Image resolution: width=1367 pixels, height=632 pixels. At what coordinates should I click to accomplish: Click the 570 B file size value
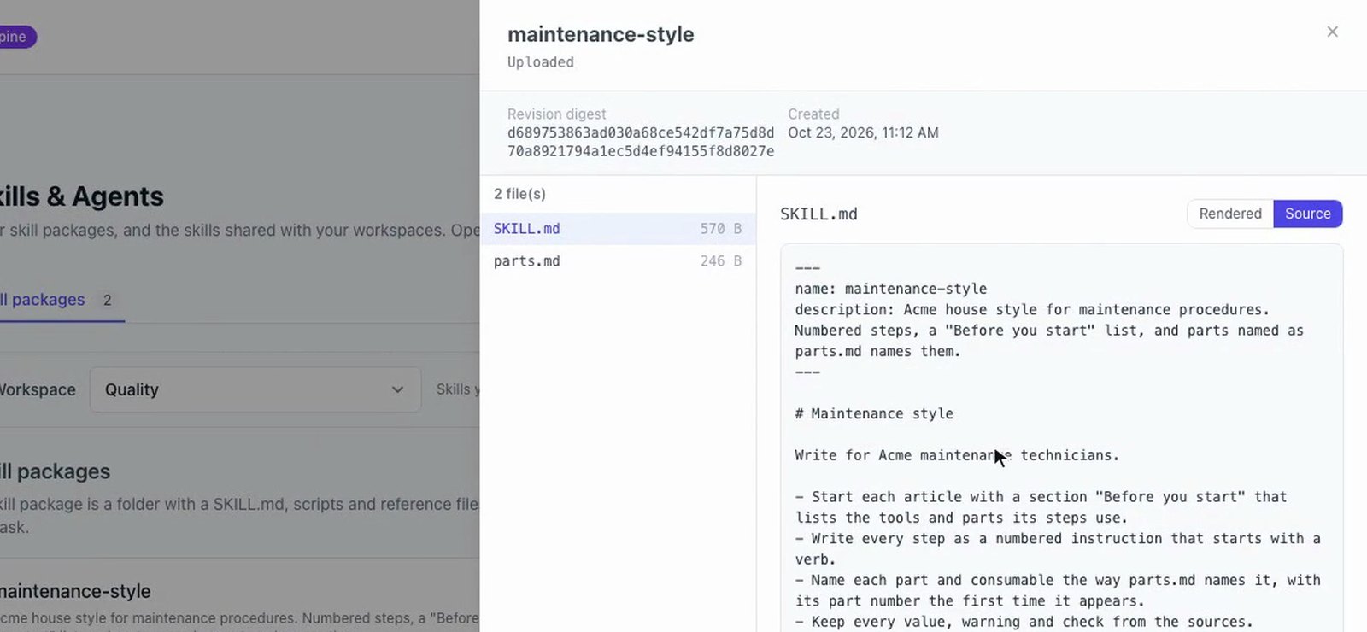(x=721, y=229)
